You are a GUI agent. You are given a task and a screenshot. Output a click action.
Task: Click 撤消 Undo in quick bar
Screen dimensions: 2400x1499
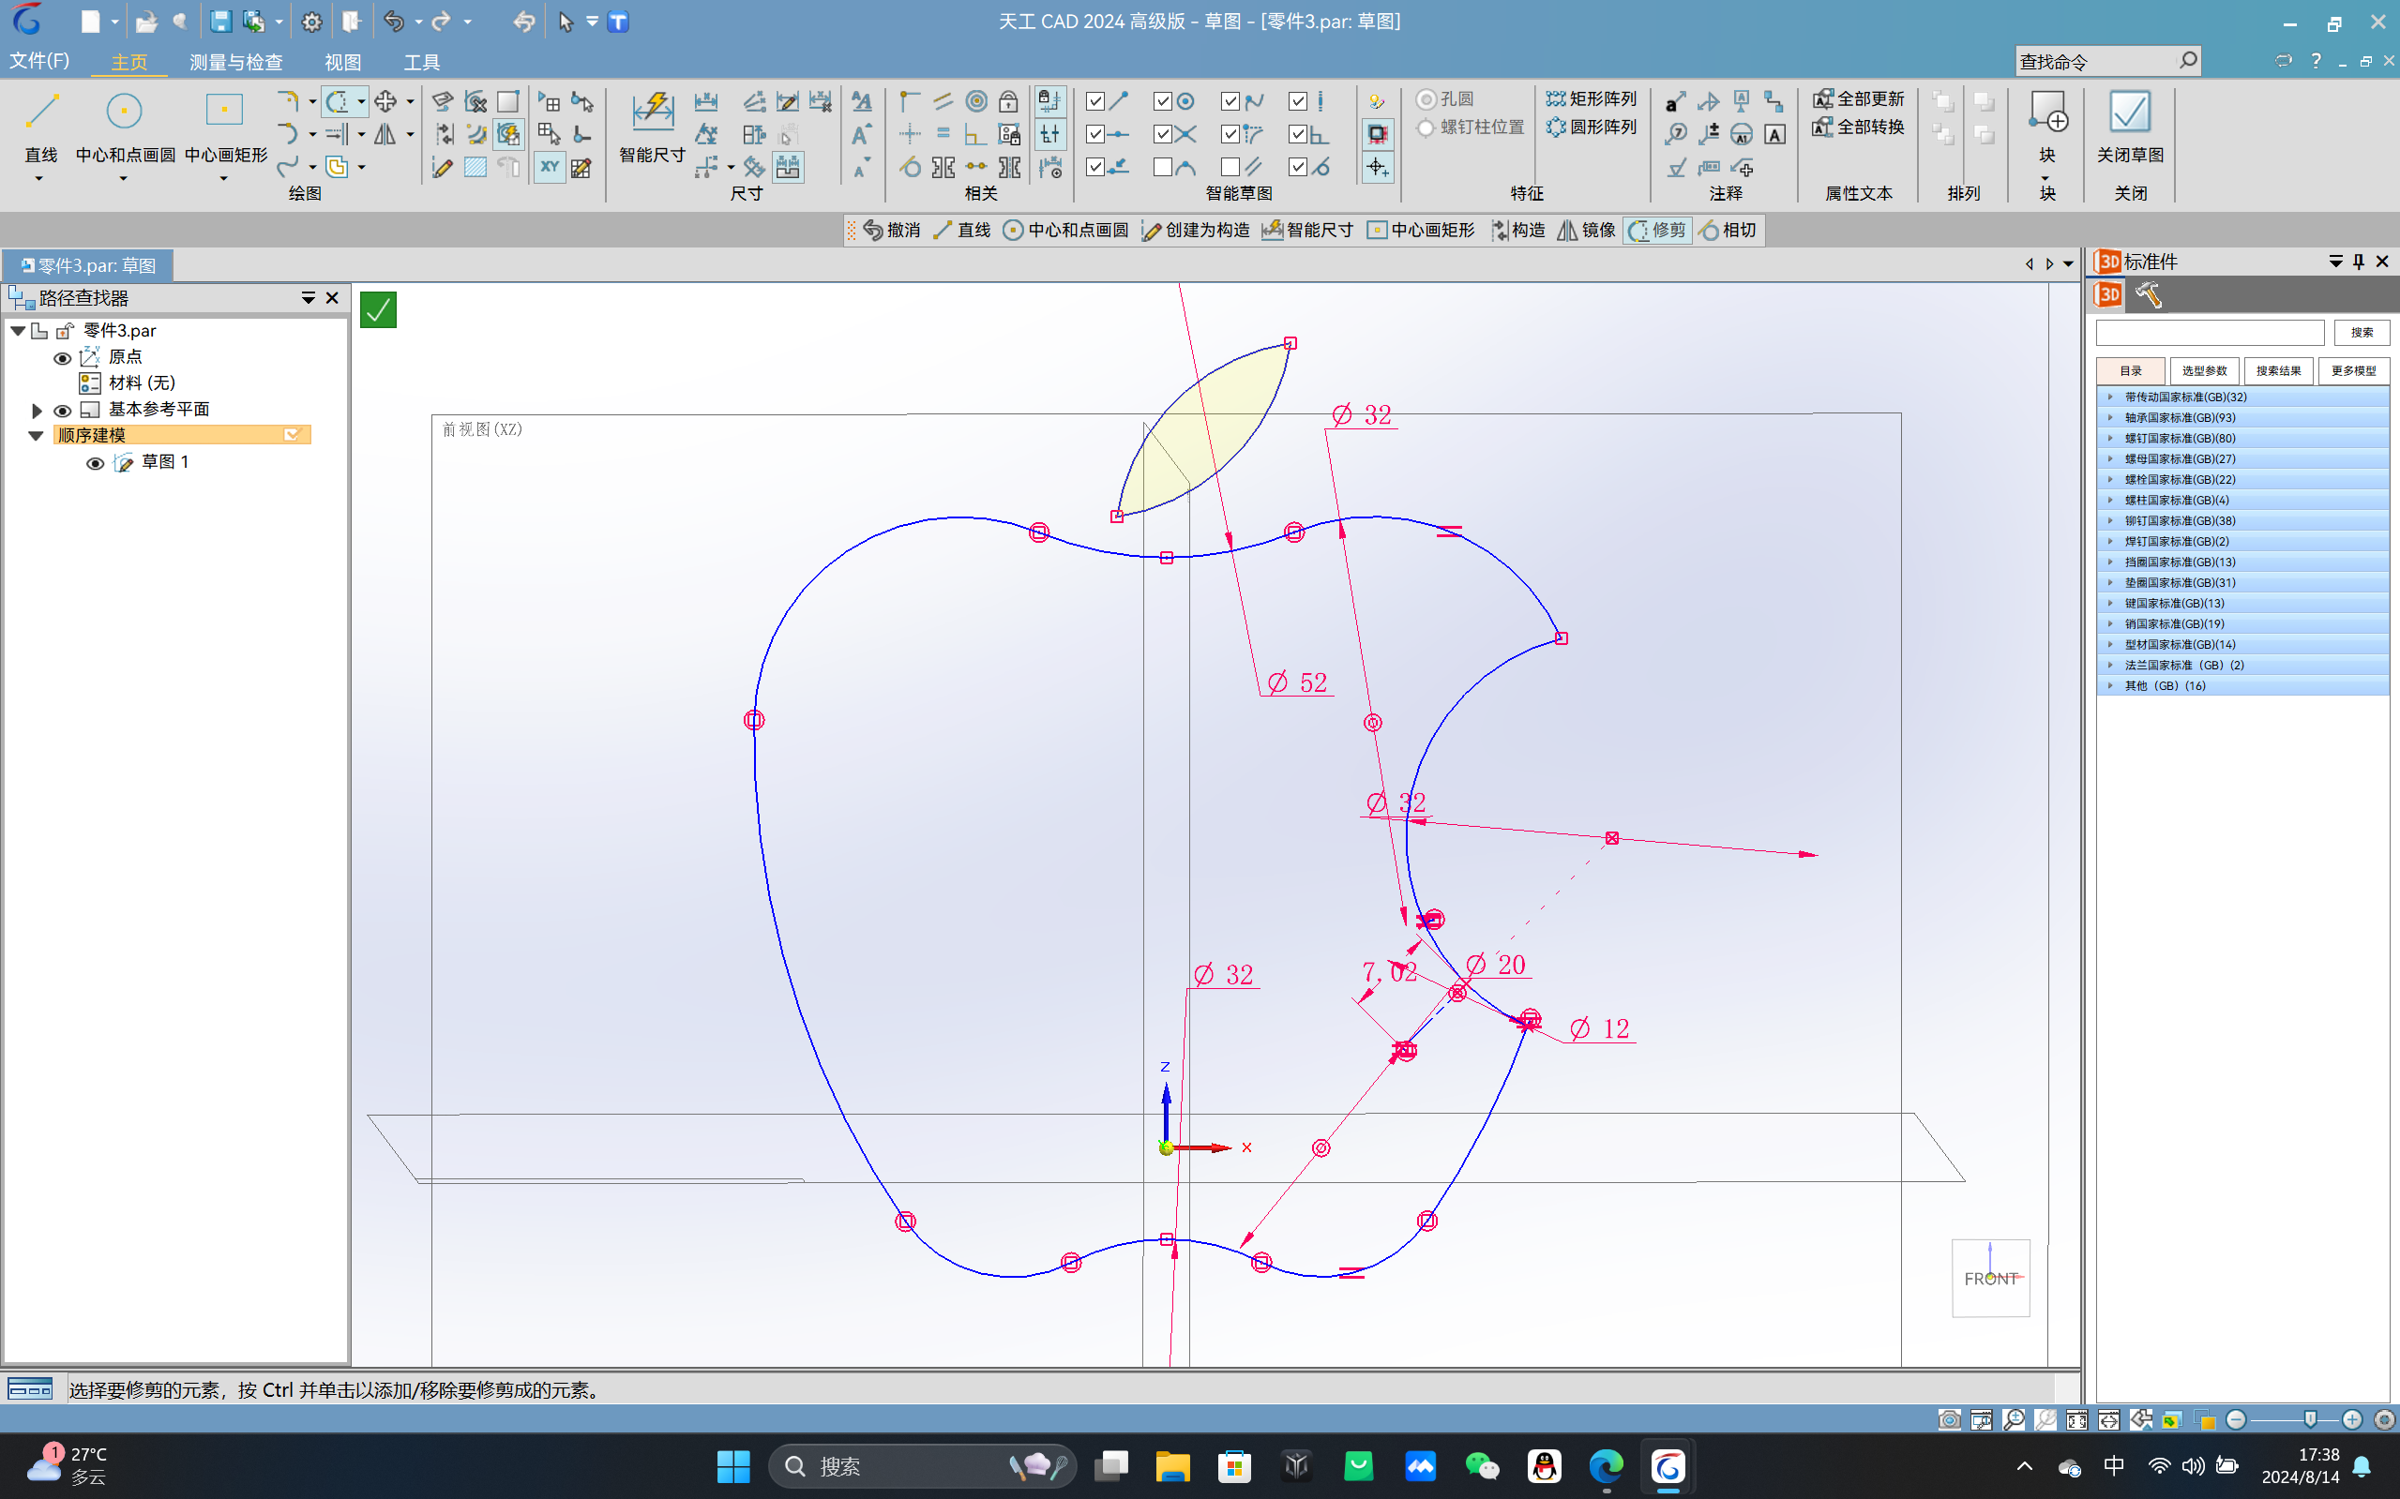point(892,230)
